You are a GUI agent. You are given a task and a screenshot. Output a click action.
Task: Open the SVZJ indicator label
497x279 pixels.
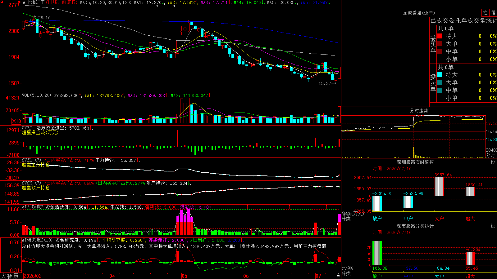pos(27,128)
